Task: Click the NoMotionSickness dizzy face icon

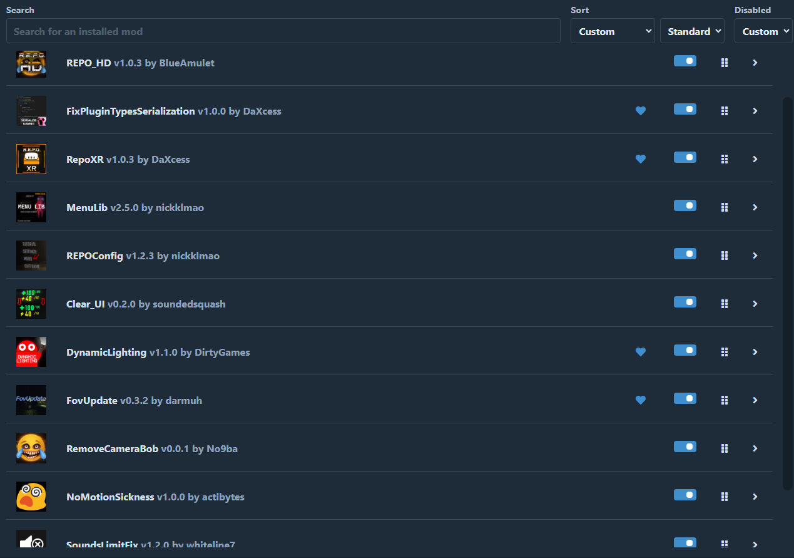Action: coord(31,497)
